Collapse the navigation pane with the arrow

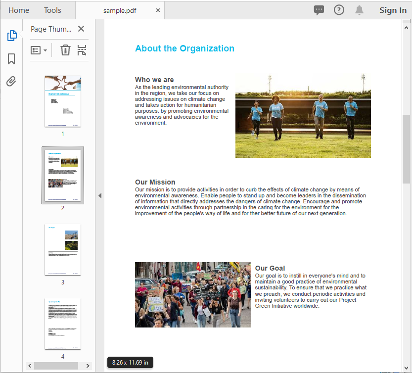pos(100,196)
